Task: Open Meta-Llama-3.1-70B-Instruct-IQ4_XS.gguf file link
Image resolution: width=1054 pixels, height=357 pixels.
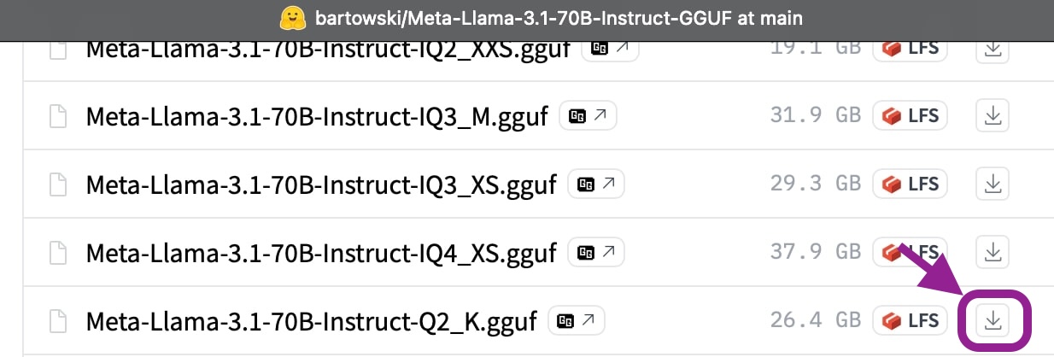Action: pos(321,253)
